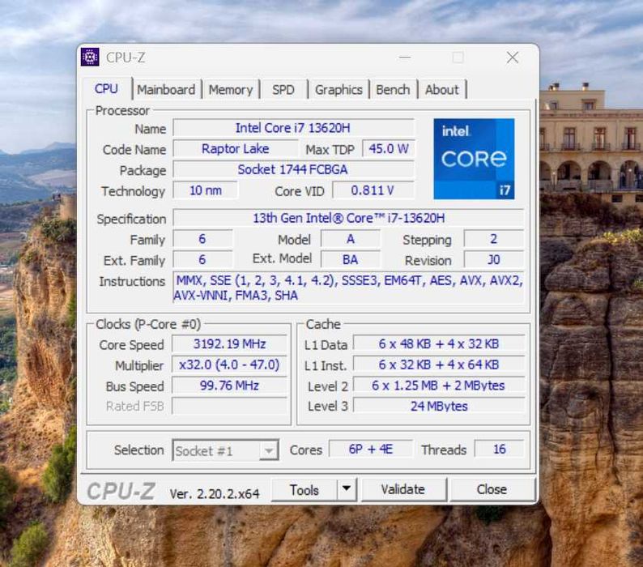
Task: Click the Ext. Model value BA
Action: point(350,260)
